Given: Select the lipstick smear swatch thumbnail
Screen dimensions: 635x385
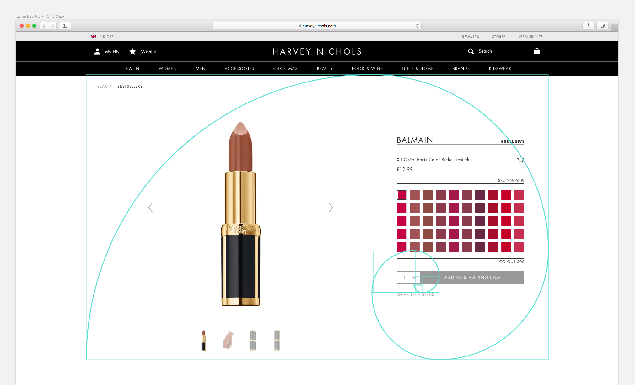Looking at the screenshot, I should [x=228, y=340].
